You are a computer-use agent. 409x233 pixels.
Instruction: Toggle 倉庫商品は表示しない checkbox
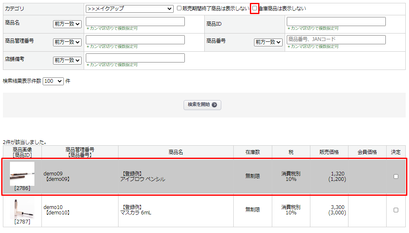click(x=255, y=8)
